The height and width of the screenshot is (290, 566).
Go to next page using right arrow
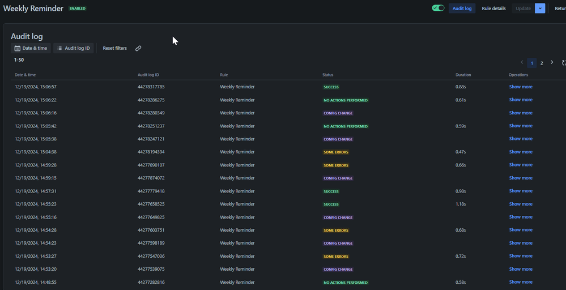pyautogui.click(x=552, y=62)
